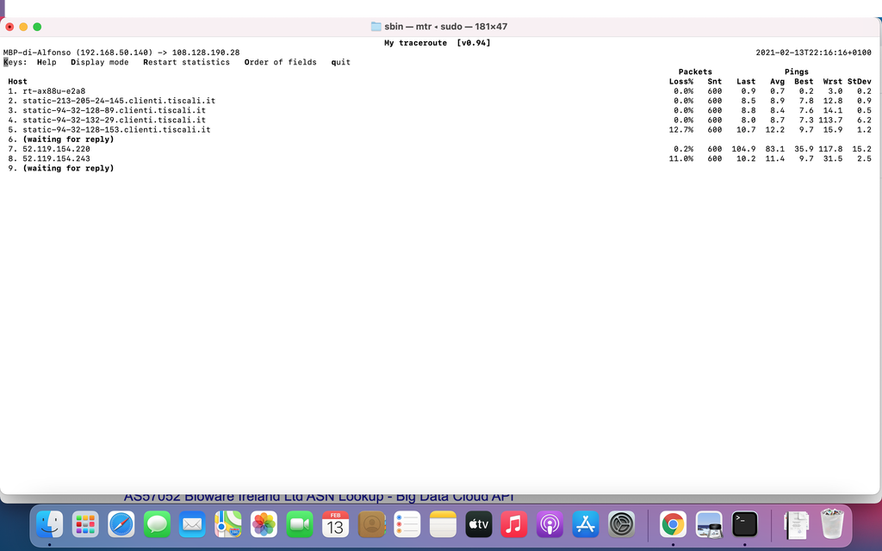
Task: Click the Terminal icon in dock
Action: click(744, 523)
